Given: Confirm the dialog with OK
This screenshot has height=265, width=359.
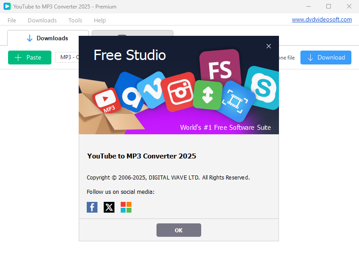Looking at the screenshot, I should pyautogui.click(x=179, y=230).
